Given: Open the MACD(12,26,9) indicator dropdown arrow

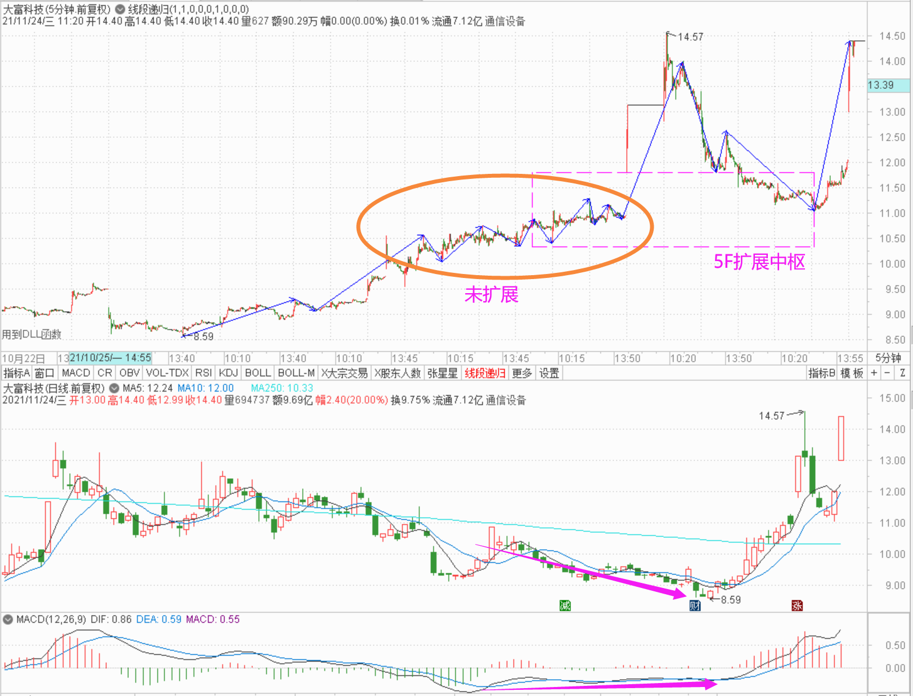Looking at the screenshot, I should [8, 619].
